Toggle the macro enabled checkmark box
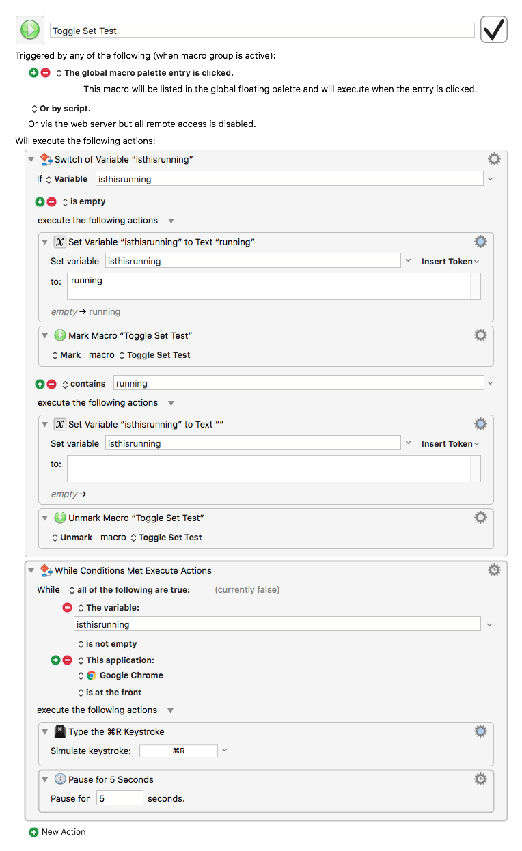This screenshot has width=522, height=851. pyautogui.click(x=494, y=30)
